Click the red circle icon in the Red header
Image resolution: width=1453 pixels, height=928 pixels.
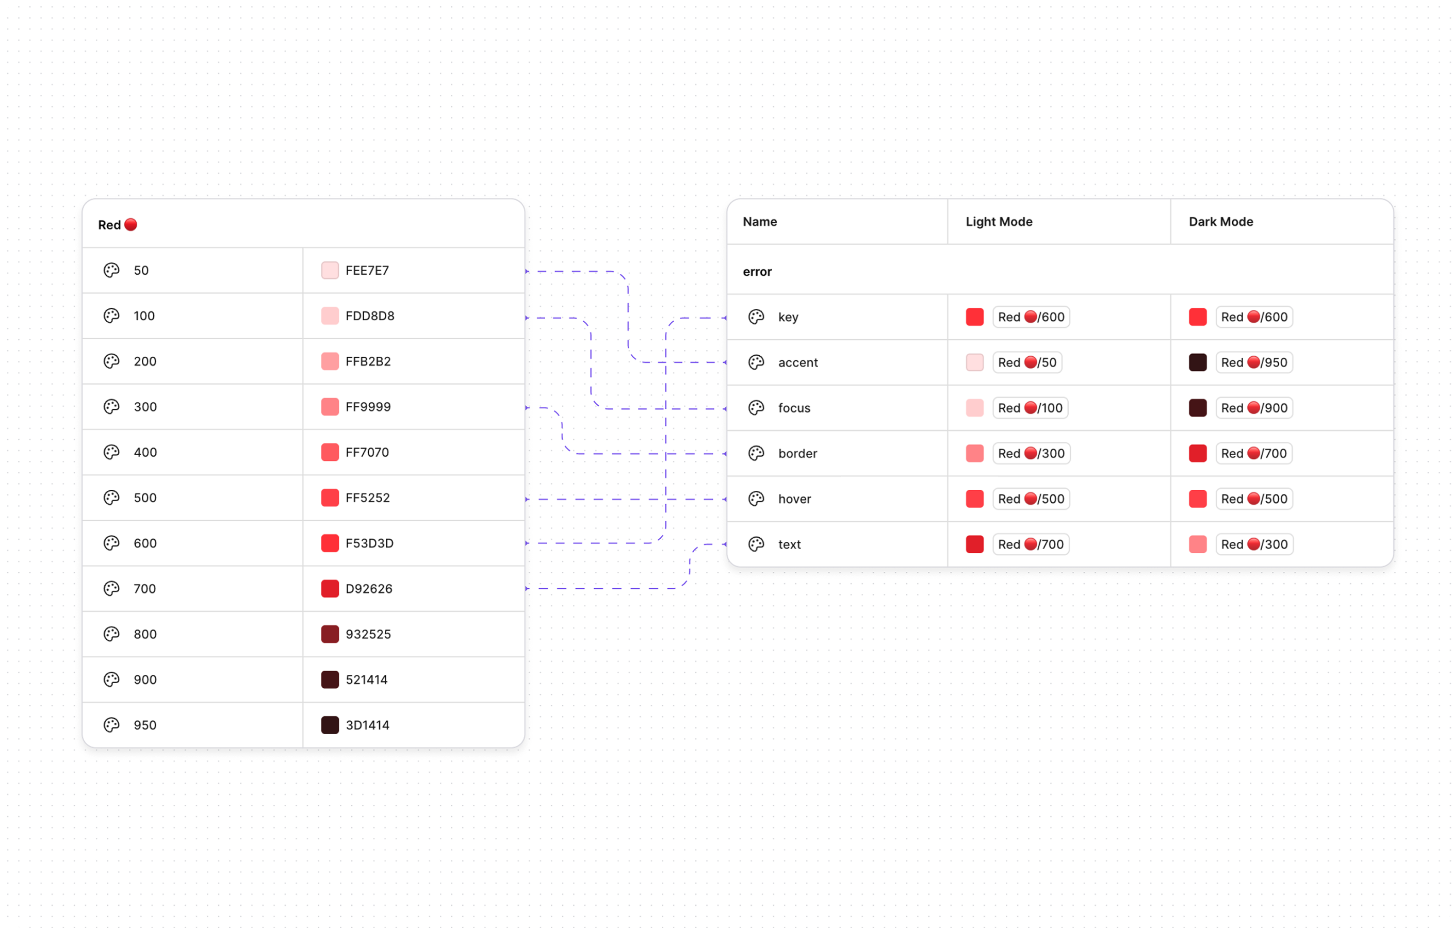coord(131,225)
